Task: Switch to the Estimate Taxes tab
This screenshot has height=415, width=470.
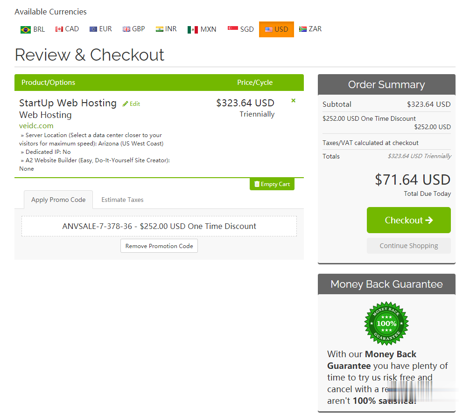Action: (122, 200)
